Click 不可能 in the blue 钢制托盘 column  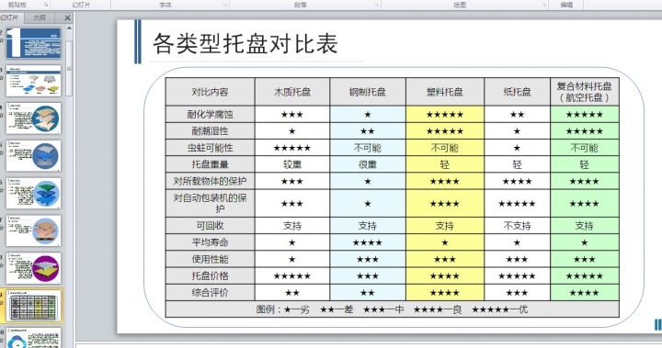click(367, 148)
